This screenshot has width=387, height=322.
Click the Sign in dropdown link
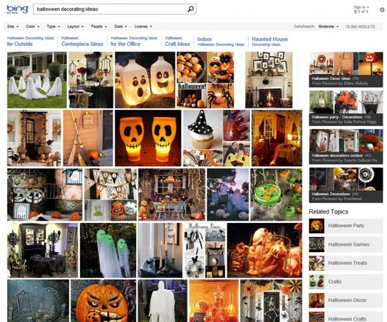pyautogui.click(x=361, y=7)
